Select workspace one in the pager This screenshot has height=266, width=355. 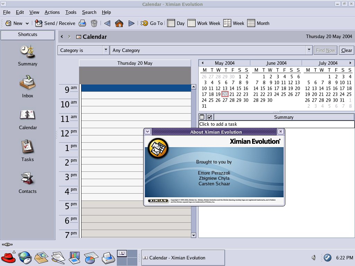(122, 254)
